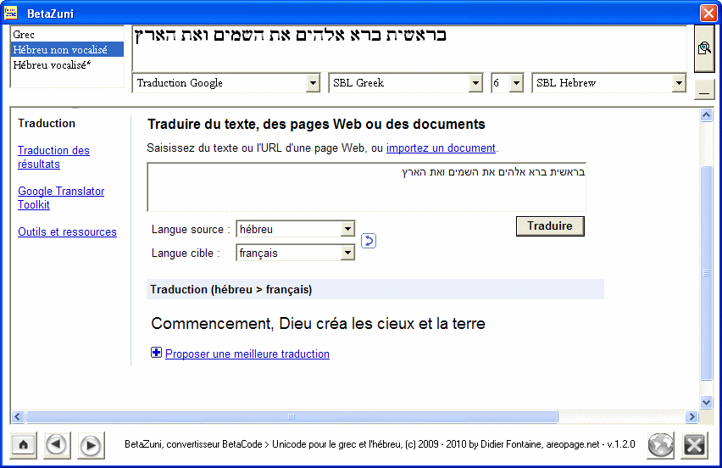Click the BetaZuni copyright status text

[380, 444]
